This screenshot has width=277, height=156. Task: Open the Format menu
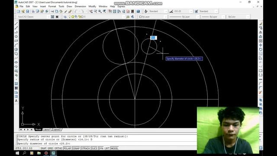[x=52, y=6]
